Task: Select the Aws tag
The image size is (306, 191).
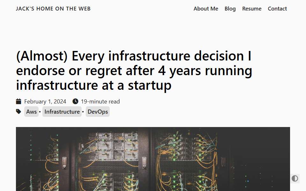Action: click(32, 112)
